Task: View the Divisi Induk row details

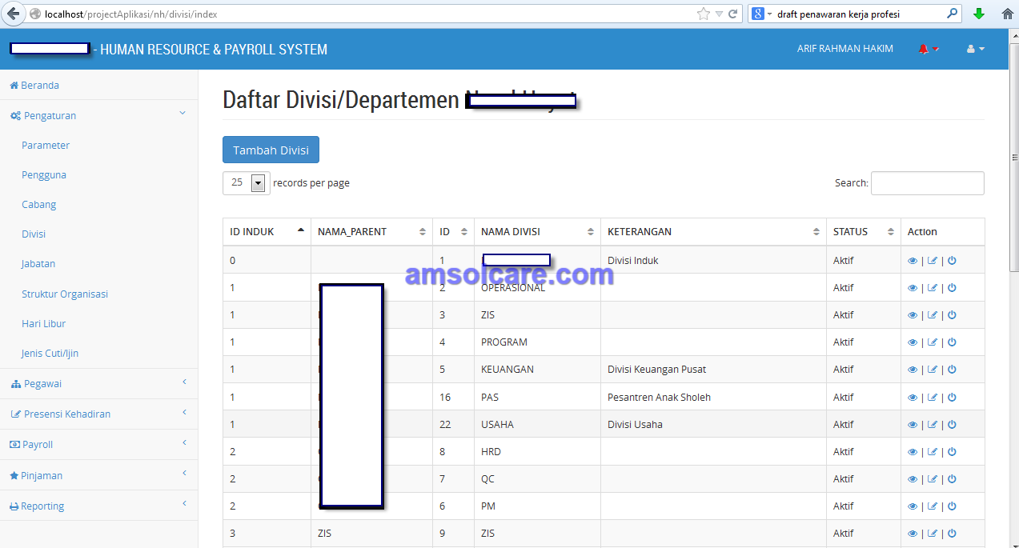Action: (x=913, y=261)
